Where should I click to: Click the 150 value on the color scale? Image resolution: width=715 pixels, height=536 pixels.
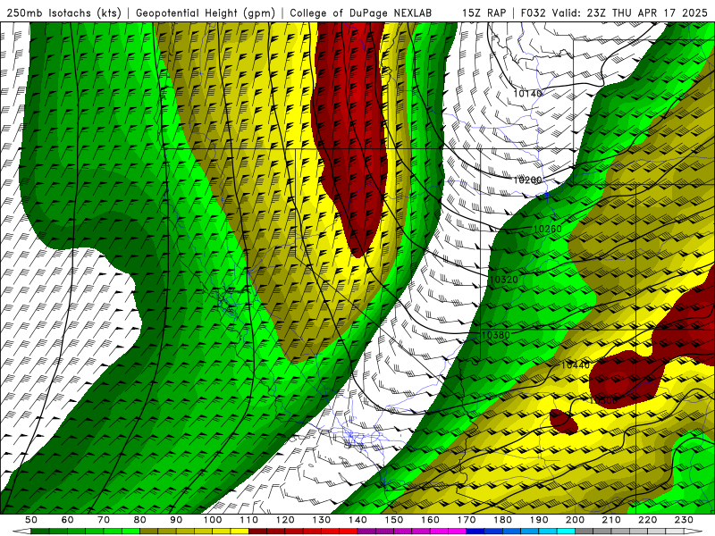[x=394, y=520]
